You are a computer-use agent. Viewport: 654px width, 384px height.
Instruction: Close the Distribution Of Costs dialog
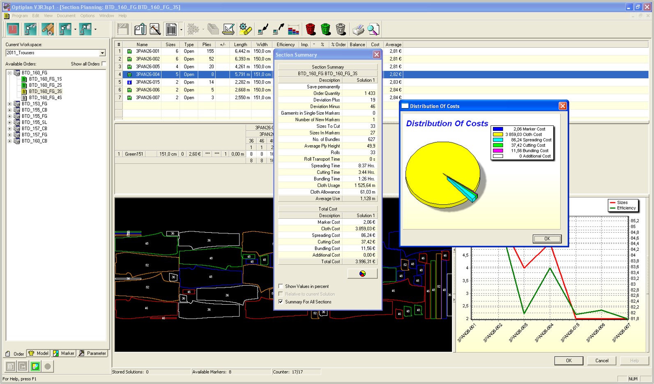[562, 106]
